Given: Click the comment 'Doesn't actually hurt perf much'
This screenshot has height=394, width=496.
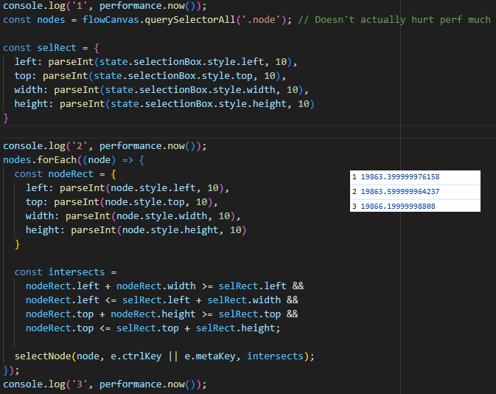Looking at the screenshot, I should pos(394,20).
